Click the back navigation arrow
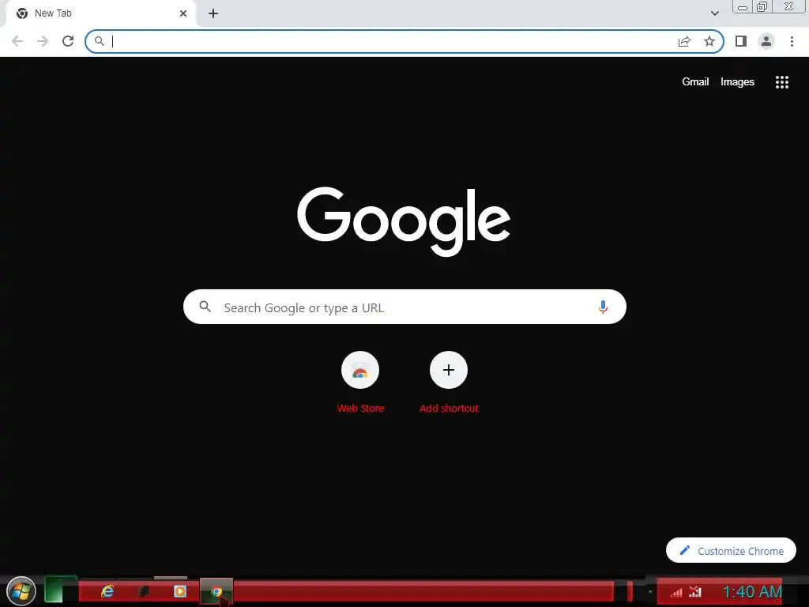The height and width of the screenshot is (607, 809). coord(17,41)
